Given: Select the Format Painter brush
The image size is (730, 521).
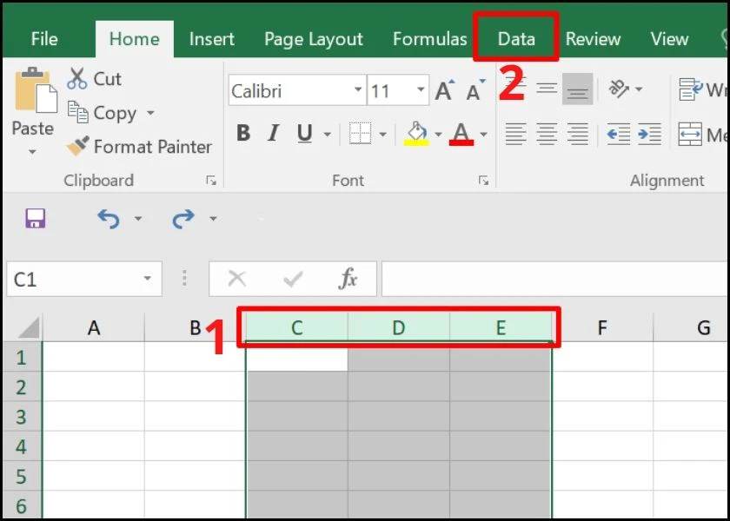Looking at the screenshot, I should (77, 146).
